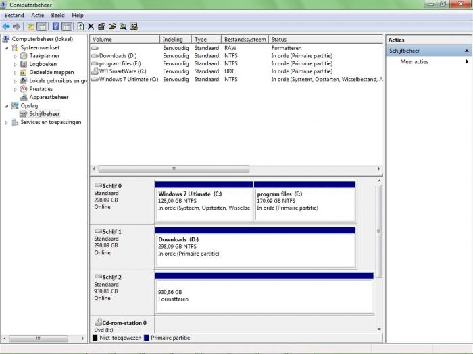
Task: Select Windows 7 Ultimate (C:) in list
Action: pyautogui.click(x=128, y=79)
